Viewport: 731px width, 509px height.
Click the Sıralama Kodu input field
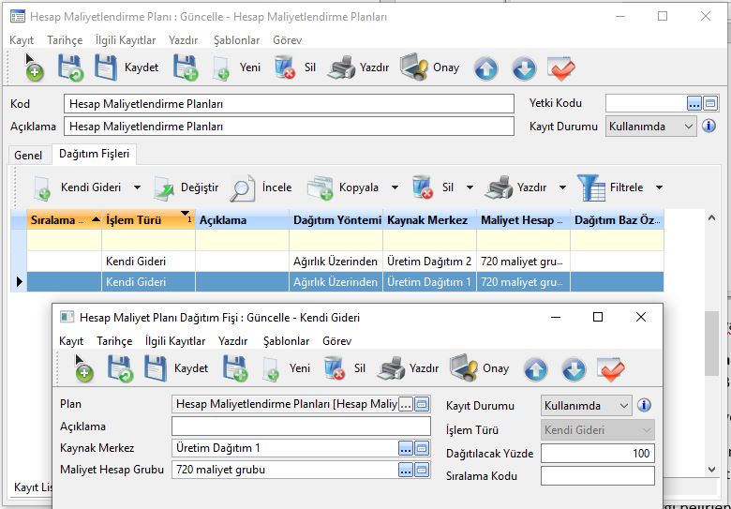[x=597, y=476]
